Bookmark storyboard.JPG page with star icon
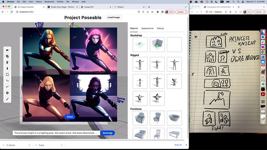267x150 pixels. click(230, 12)
